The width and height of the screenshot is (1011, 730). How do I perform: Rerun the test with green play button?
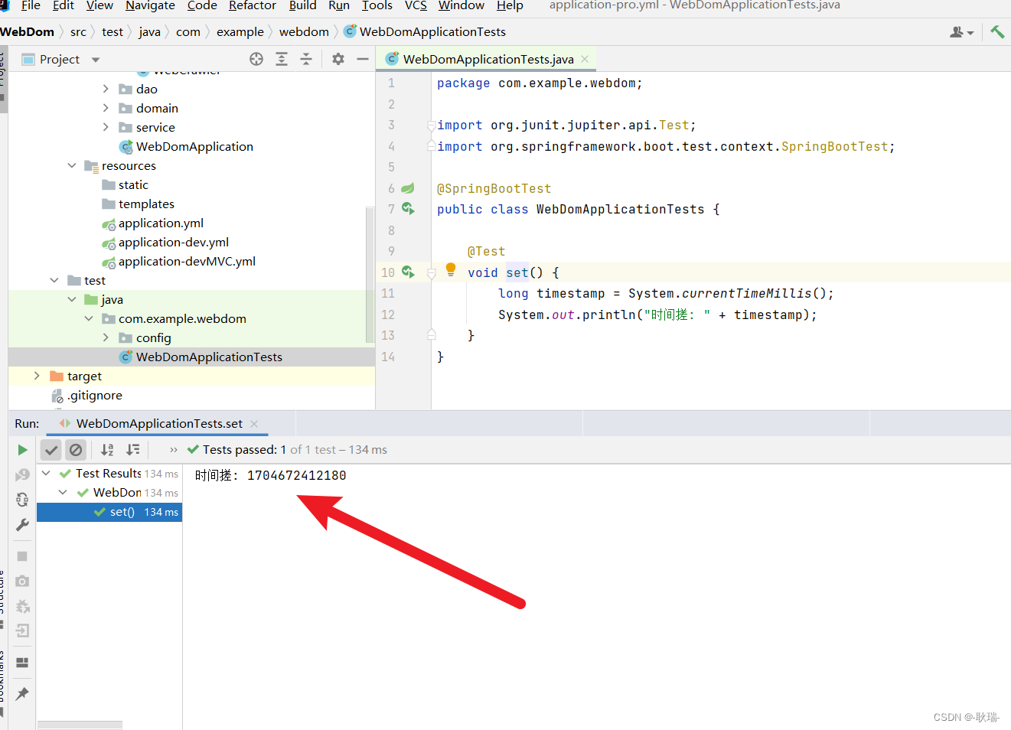pyautogui.click(x=22, y=450)
